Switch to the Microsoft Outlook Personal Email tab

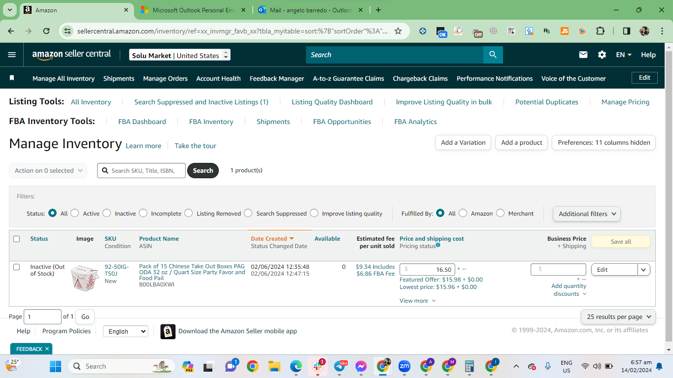(x=194, y=10)
